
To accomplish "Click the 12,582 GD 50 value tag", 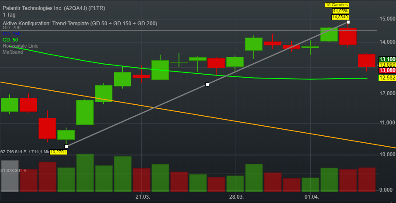I will [387, 78].
